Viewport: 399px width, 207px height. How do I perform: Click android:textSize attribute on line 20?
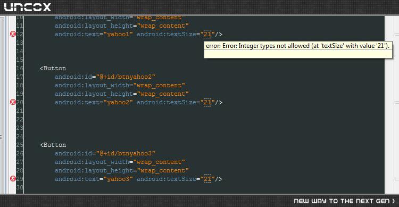click(167, 102)
